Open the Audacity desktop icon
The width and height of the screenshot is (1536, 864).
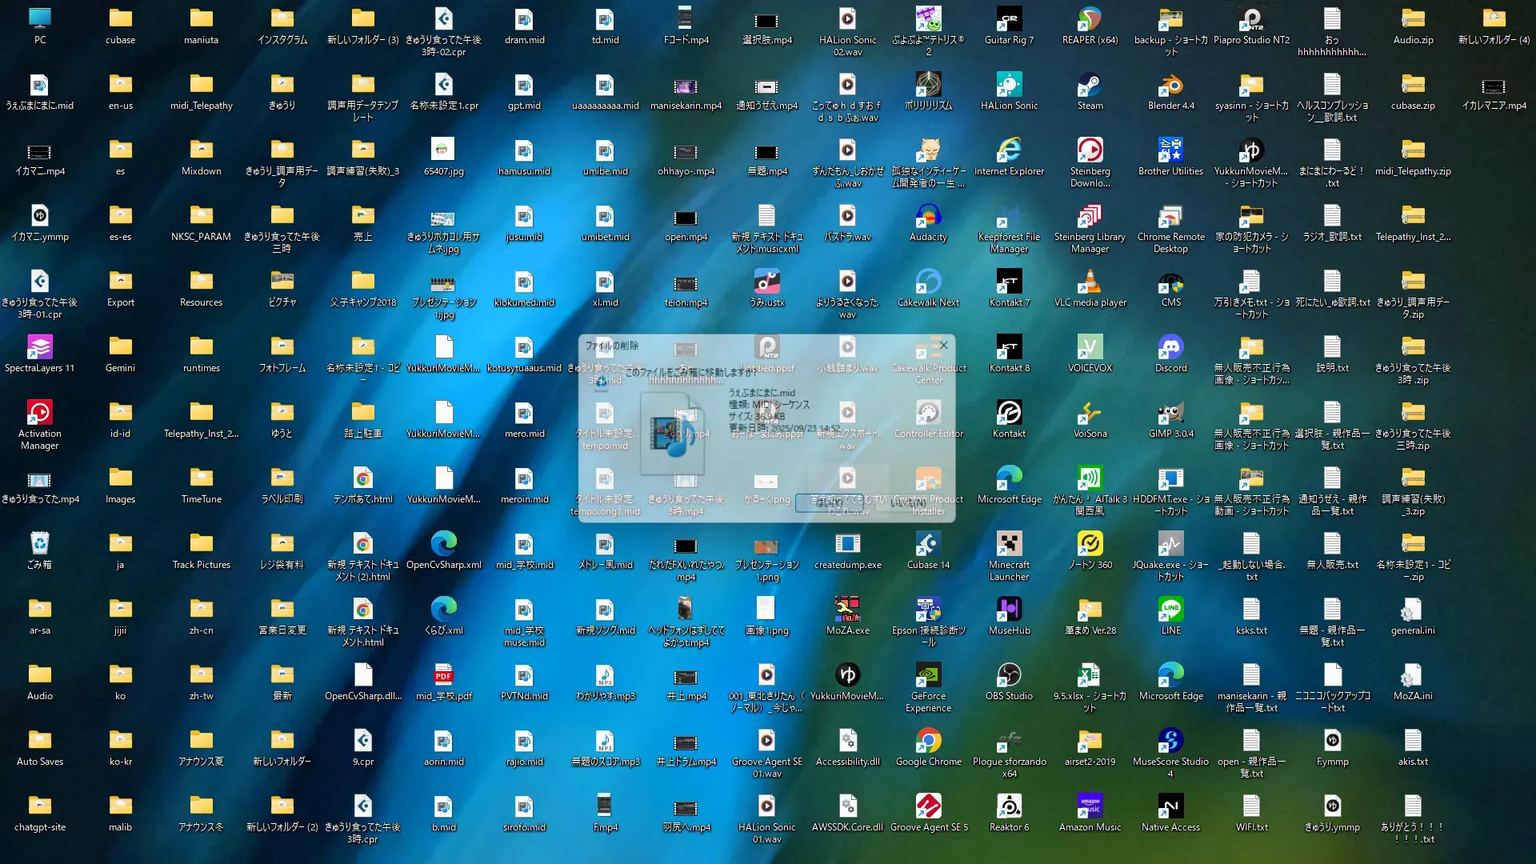pos(928,216)
